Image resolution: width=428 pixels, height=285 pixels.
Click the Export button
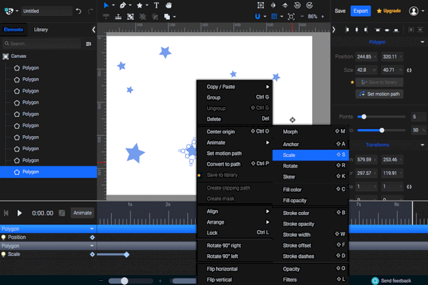[360, 11]
